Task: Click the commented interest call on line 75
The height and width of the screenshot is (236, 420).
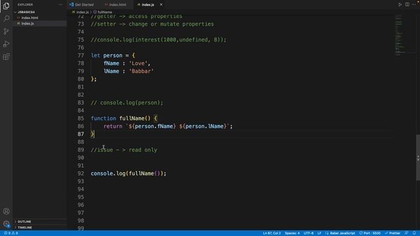Action: pyautogui.click(x=158, y=40)
